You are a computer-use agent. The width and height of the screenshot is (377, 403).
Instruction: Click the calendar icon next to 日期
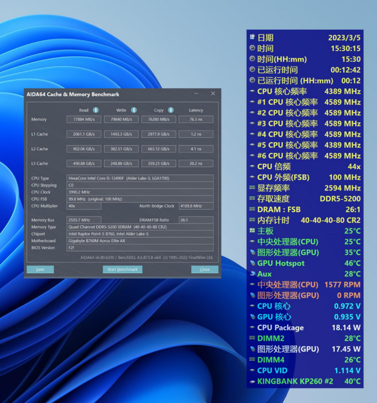(x=252, y=37)
